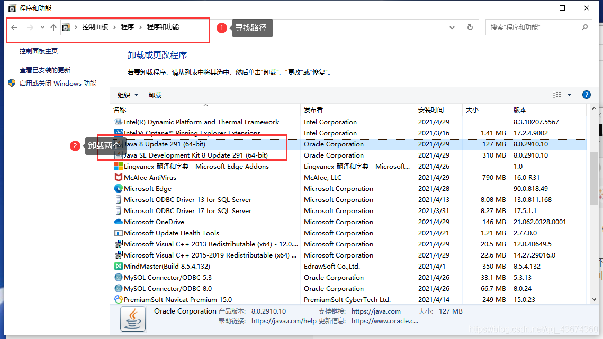Sort by 名称 column header

pos(205,110)
